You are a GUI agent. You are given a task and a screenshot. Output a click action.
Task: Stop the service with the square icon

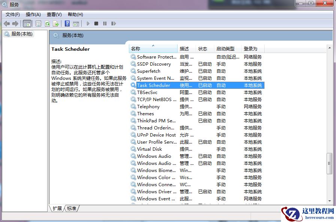[x=96, y=24]
